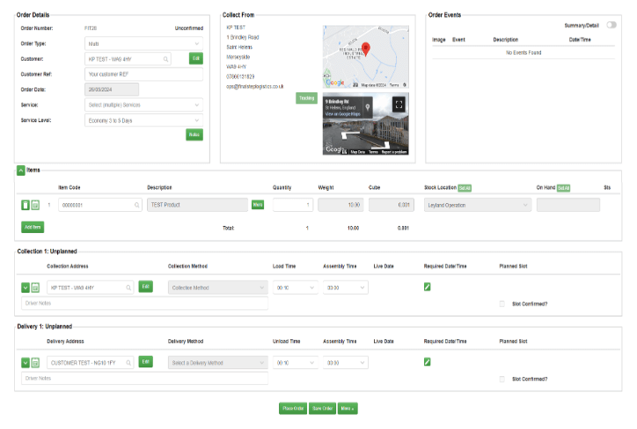Image resolution: width=637 pixels, height=429 pixels.
Task: Click the Place Order button
Action: pyautogui.click(x=293, y=408)
